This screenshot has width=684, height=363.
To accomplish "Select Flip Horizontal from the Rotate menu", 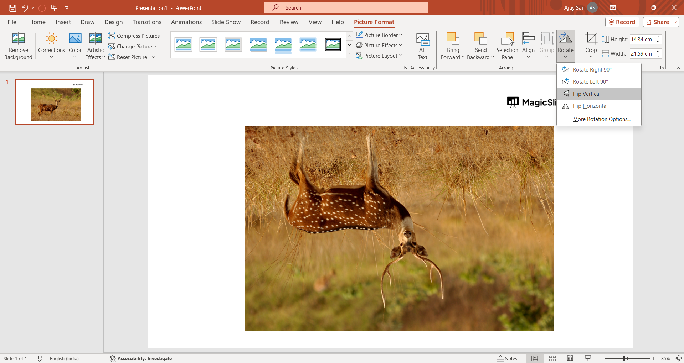I will (x=590, y=106).
